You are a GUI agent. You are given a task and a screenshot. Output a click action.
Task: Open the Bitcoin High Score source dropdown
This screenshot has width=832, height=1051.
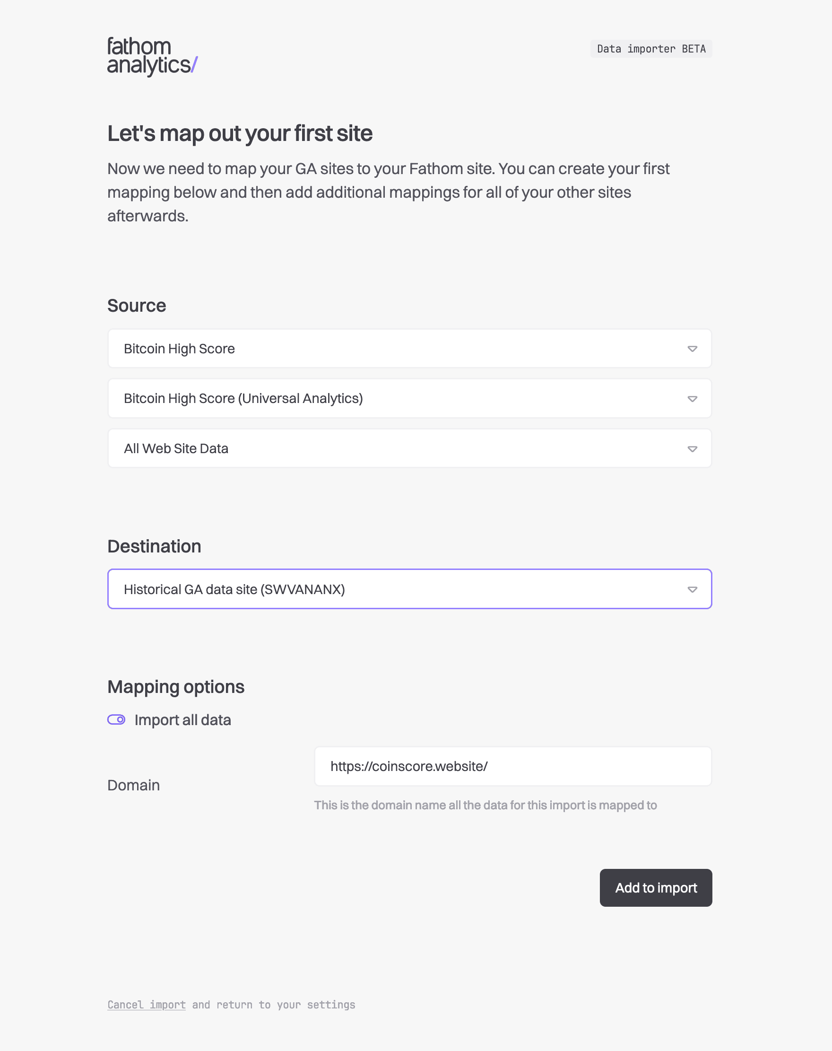(x=409, y=349)
